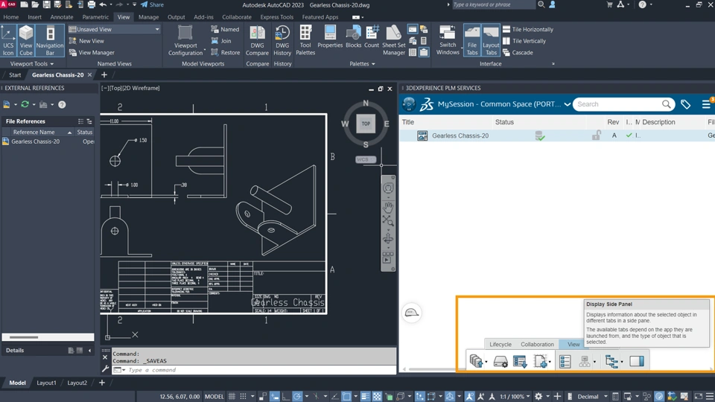Click the save to server icon
715x402 pixels.
(x=476, y=361)
